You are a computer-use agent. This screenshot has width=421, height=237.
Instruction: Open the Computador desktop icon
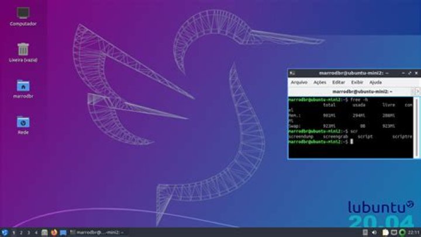23,16
